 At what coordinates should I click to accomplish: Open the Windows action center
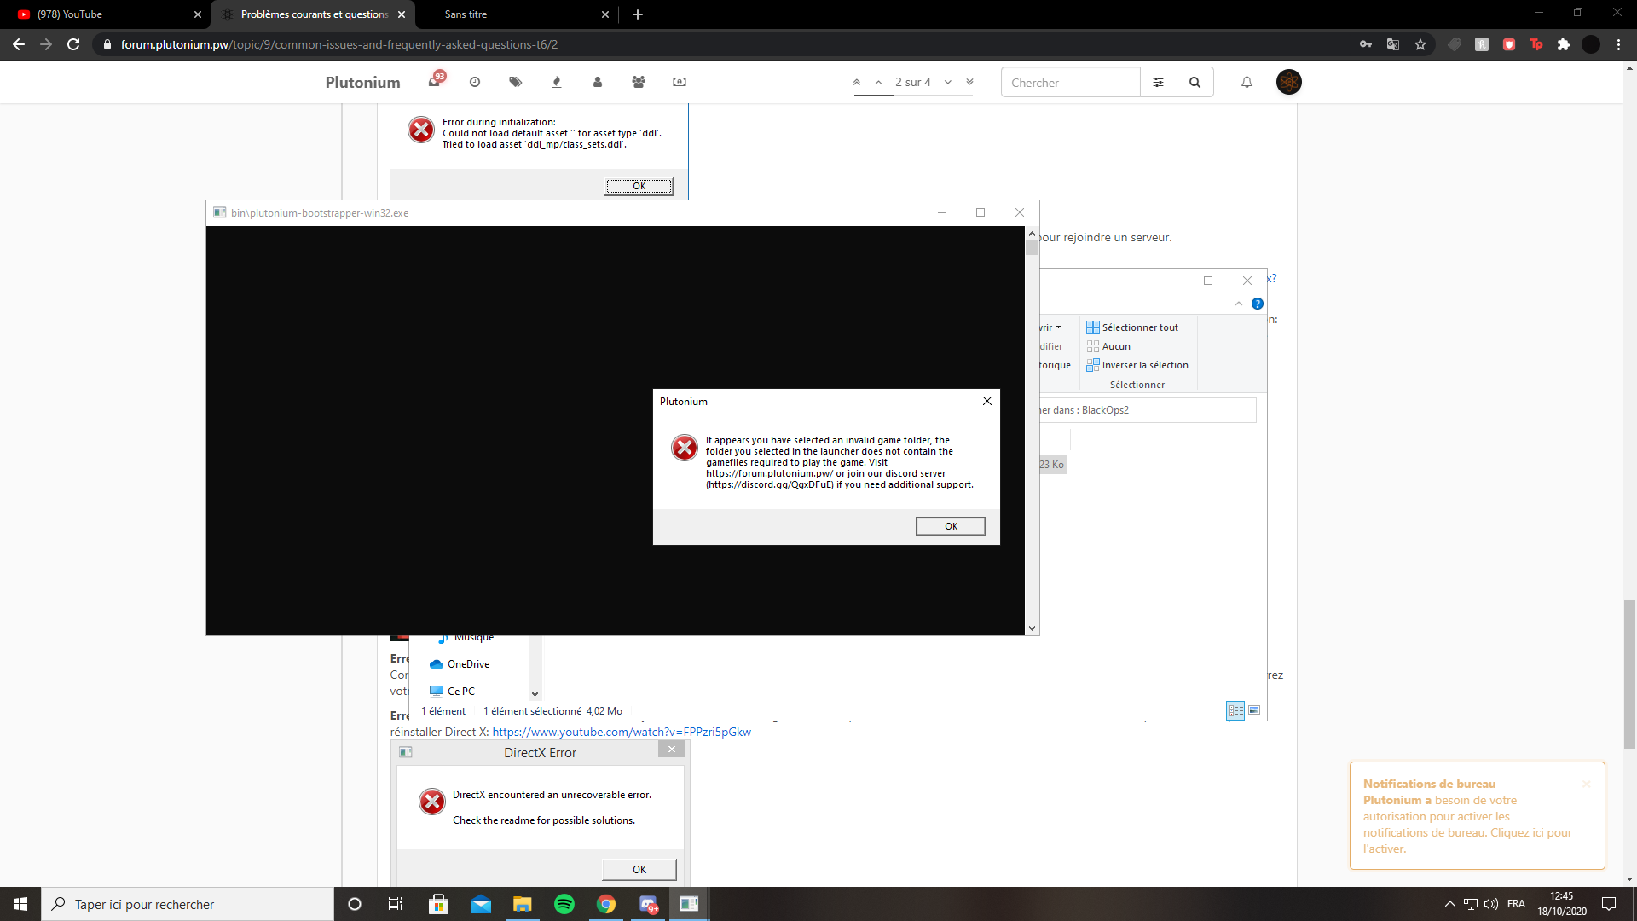(1609, 904)
